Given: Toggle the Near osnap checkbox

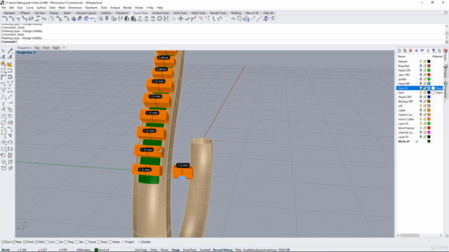Looking at the screenshot, I should tap(14, 242).
